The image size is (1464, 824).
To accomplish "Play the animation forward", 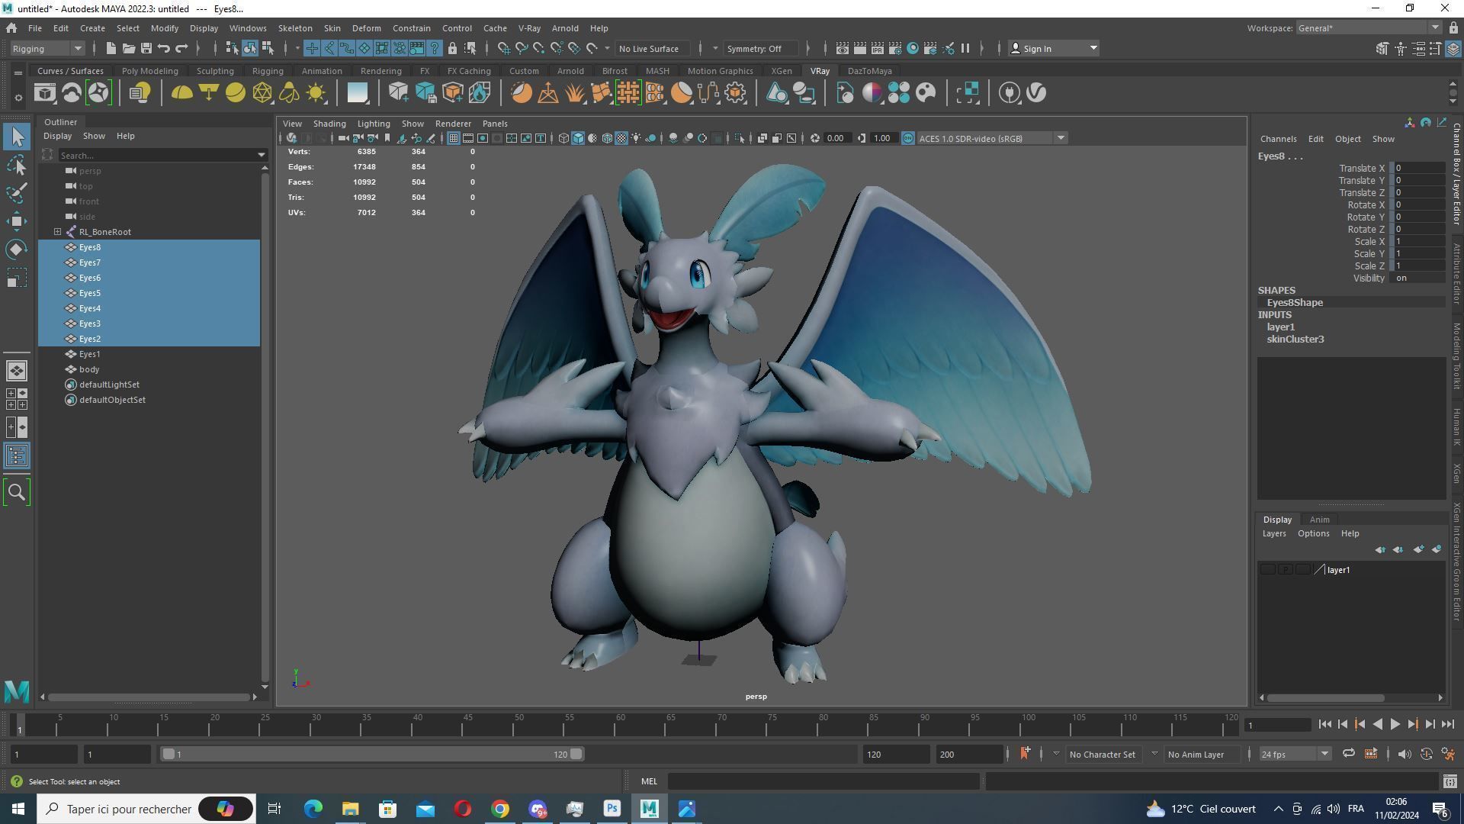I will [x=1395, y=725].
